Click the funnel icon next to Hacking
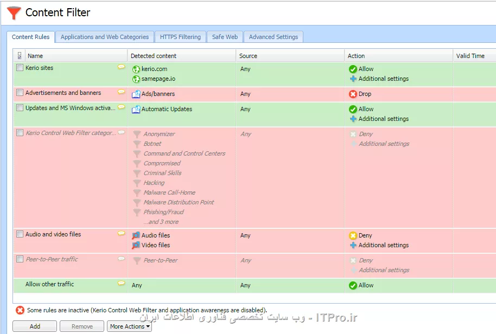Viewport: 496px width, 334px height. [x=137, y=183]
